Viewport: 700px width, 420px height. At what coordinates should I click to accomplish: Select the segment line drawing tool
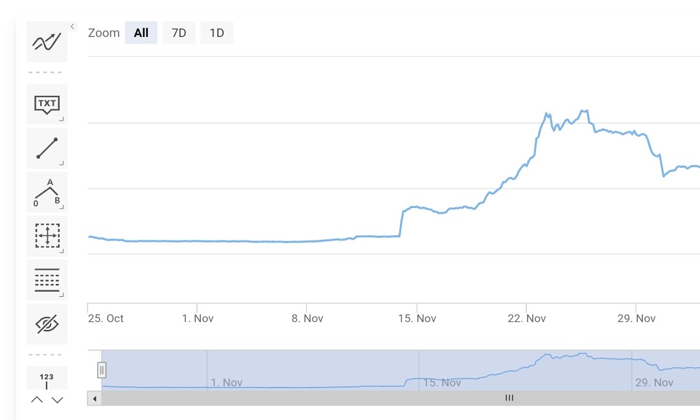tap(47, 148)
